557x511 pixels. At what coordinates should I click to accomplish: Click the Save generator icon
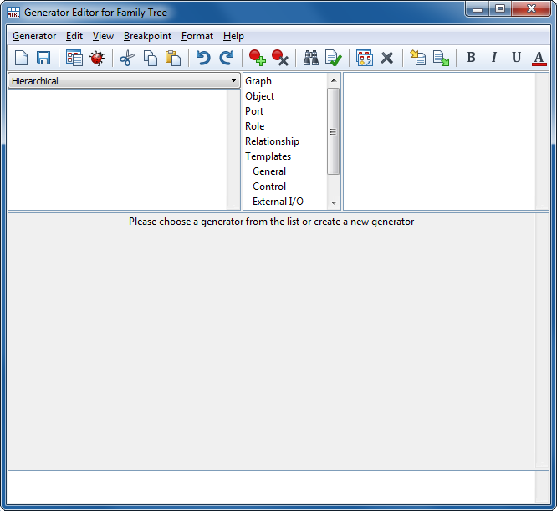coord(43,58)
